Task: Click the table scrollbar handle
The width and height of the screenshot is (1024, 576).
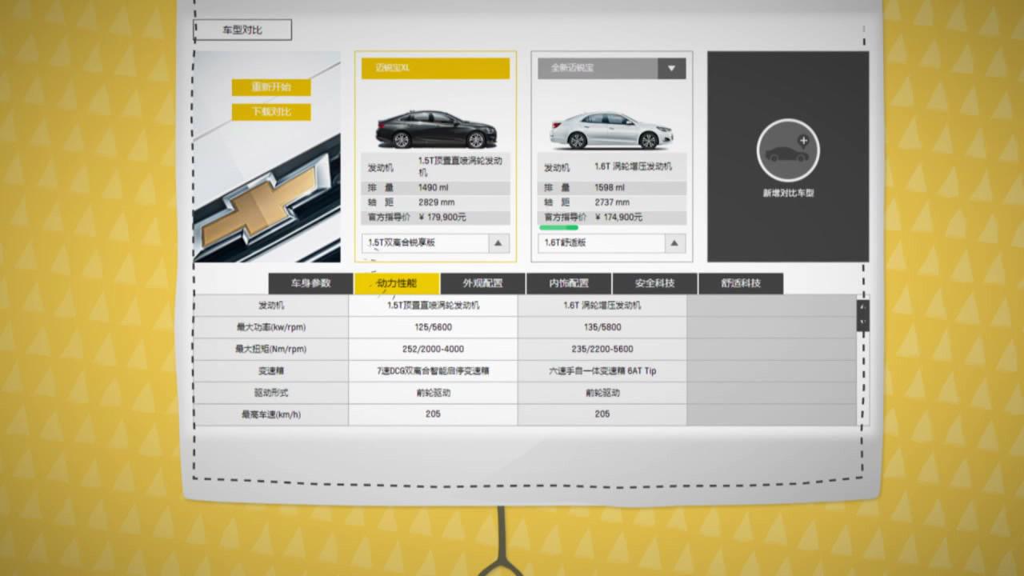Action: 863,315
